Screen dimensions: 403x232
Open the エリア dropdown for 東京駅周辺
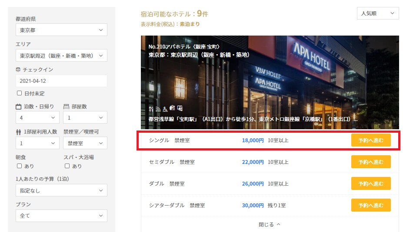[x=61, y=56]
